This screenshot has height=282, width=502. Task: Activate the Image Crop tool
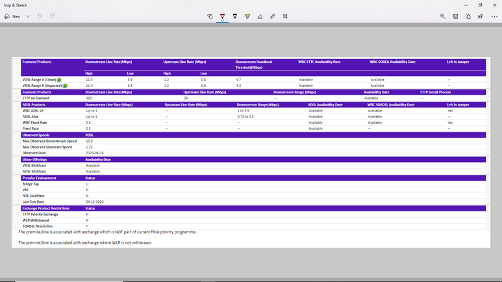click(285, 16)
